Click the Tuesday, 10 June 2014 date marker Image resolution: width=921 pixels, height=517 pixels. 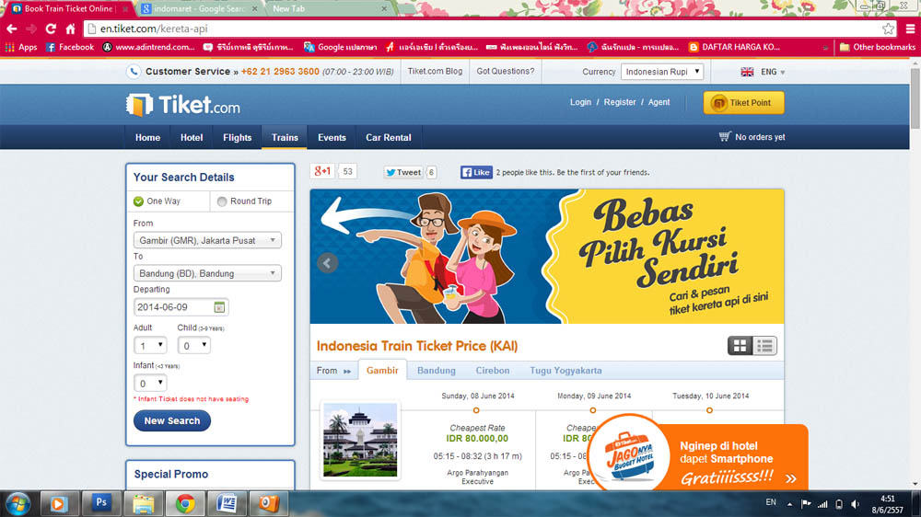click(709, 410)
